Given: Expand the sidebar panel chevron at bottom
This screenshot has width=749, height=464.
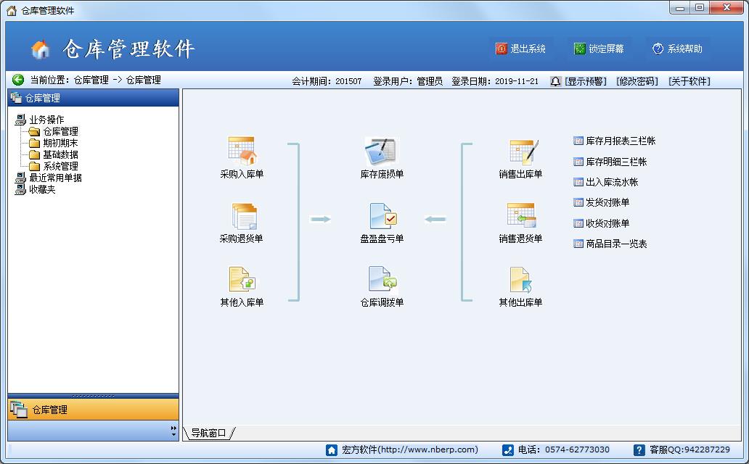Looking at the screenshot, I should 173,431.
